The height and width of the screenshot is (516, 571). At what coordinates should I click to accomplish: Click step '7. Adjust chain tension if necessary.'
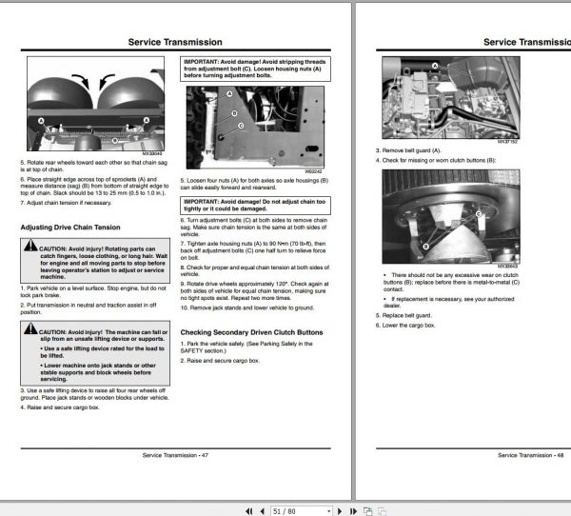(x=66, y=203)
